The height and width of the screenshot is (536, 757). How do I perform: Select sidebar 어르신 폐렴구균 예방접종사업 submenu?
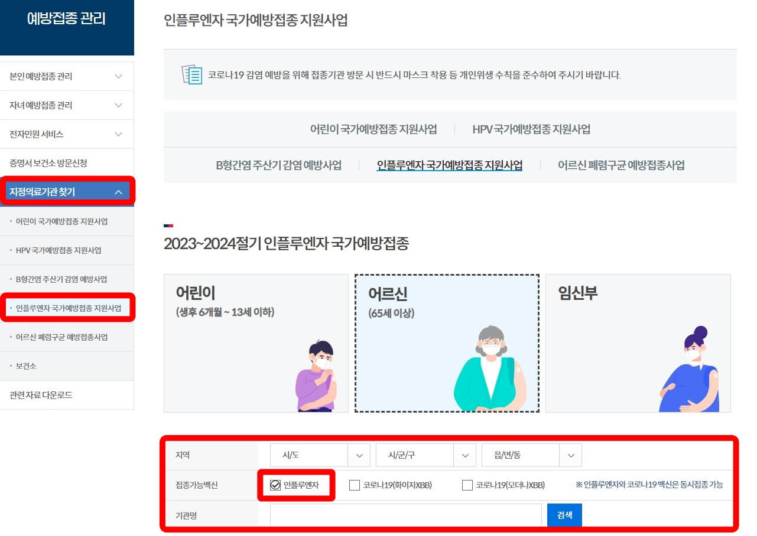click(x=67, y=337)
